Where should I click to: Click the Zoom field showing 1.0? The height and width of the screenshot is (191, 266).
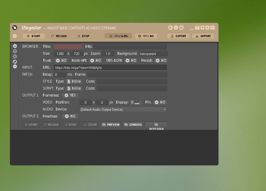tap(108, 54)
